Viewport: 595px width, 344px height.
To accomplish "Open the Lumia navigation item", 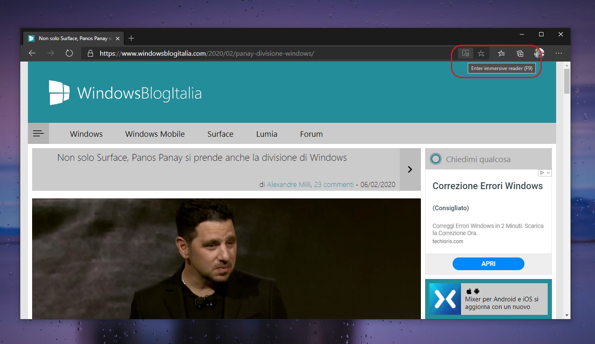I will coord(267,134).
